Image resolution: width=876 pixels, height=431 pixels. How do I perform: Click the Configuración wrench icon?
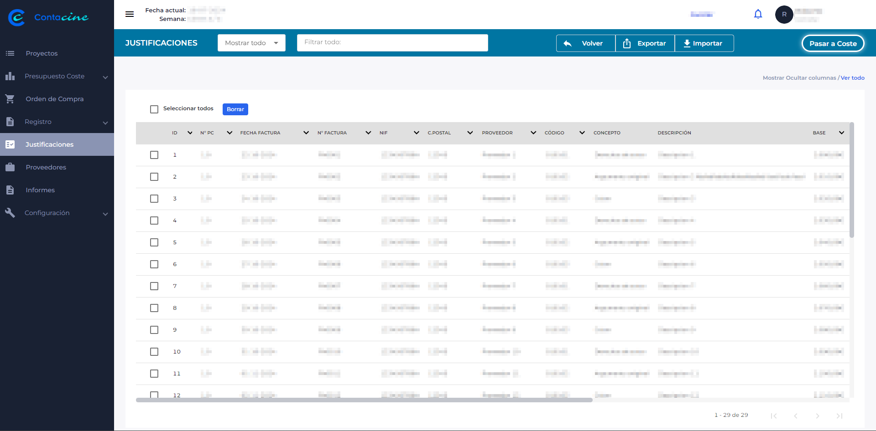tap(10, 213)
